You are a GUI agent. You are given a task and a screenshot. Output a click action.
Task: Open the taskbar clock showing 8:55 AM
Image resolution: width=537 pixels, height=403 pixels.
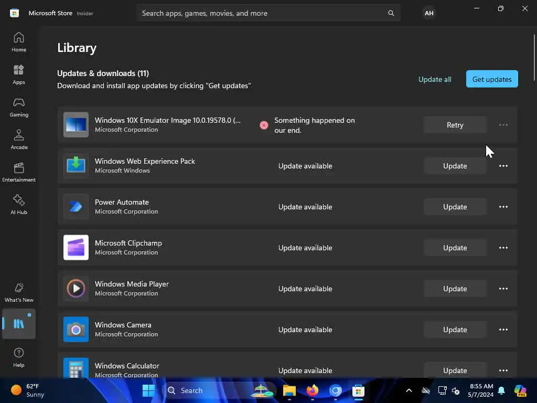click(481, 390)
